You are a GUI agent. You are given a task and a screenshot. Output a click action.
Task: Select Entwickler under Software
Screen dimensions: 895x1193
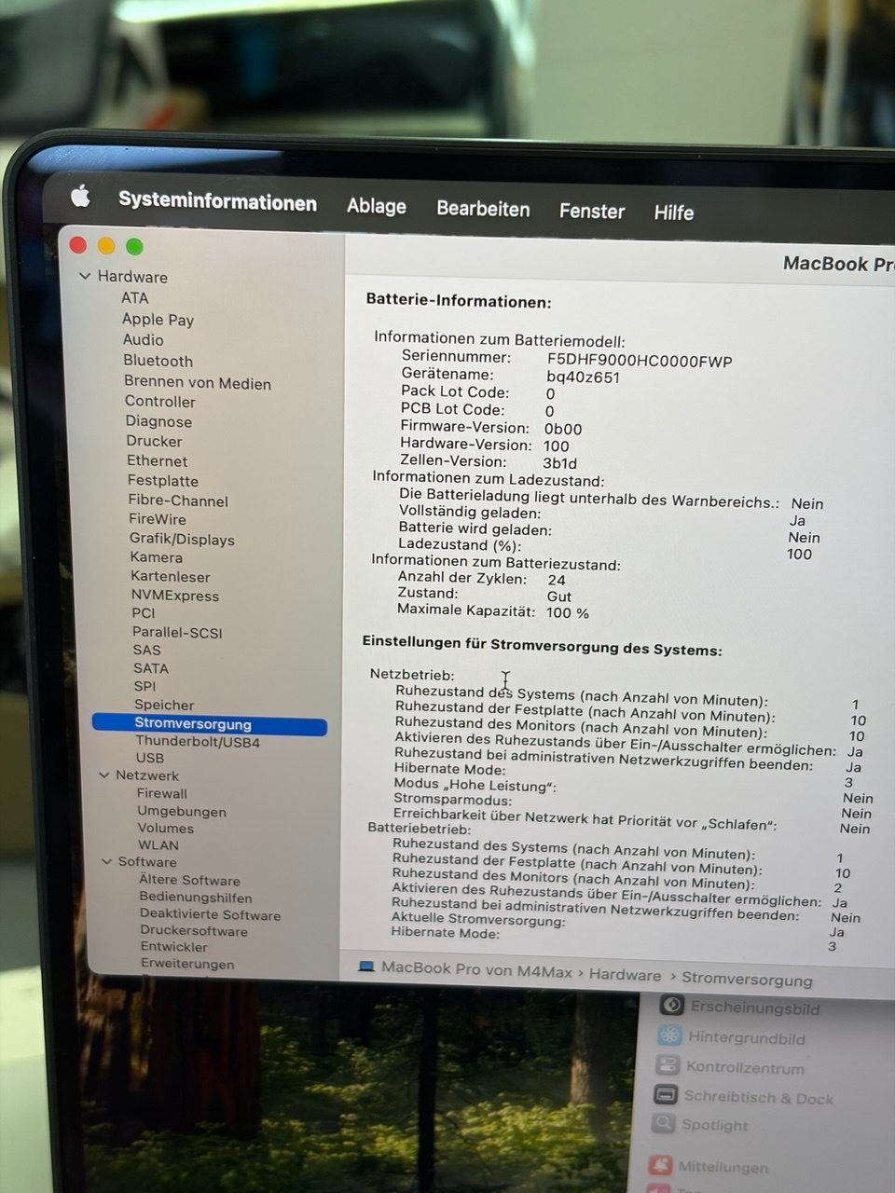(x=173, y=946)
